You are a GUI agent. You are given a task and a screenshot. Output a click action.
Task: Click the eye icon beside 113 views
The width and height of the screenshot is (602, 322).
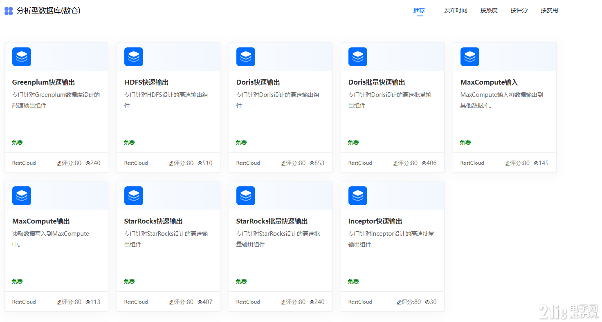click(88, 302)
